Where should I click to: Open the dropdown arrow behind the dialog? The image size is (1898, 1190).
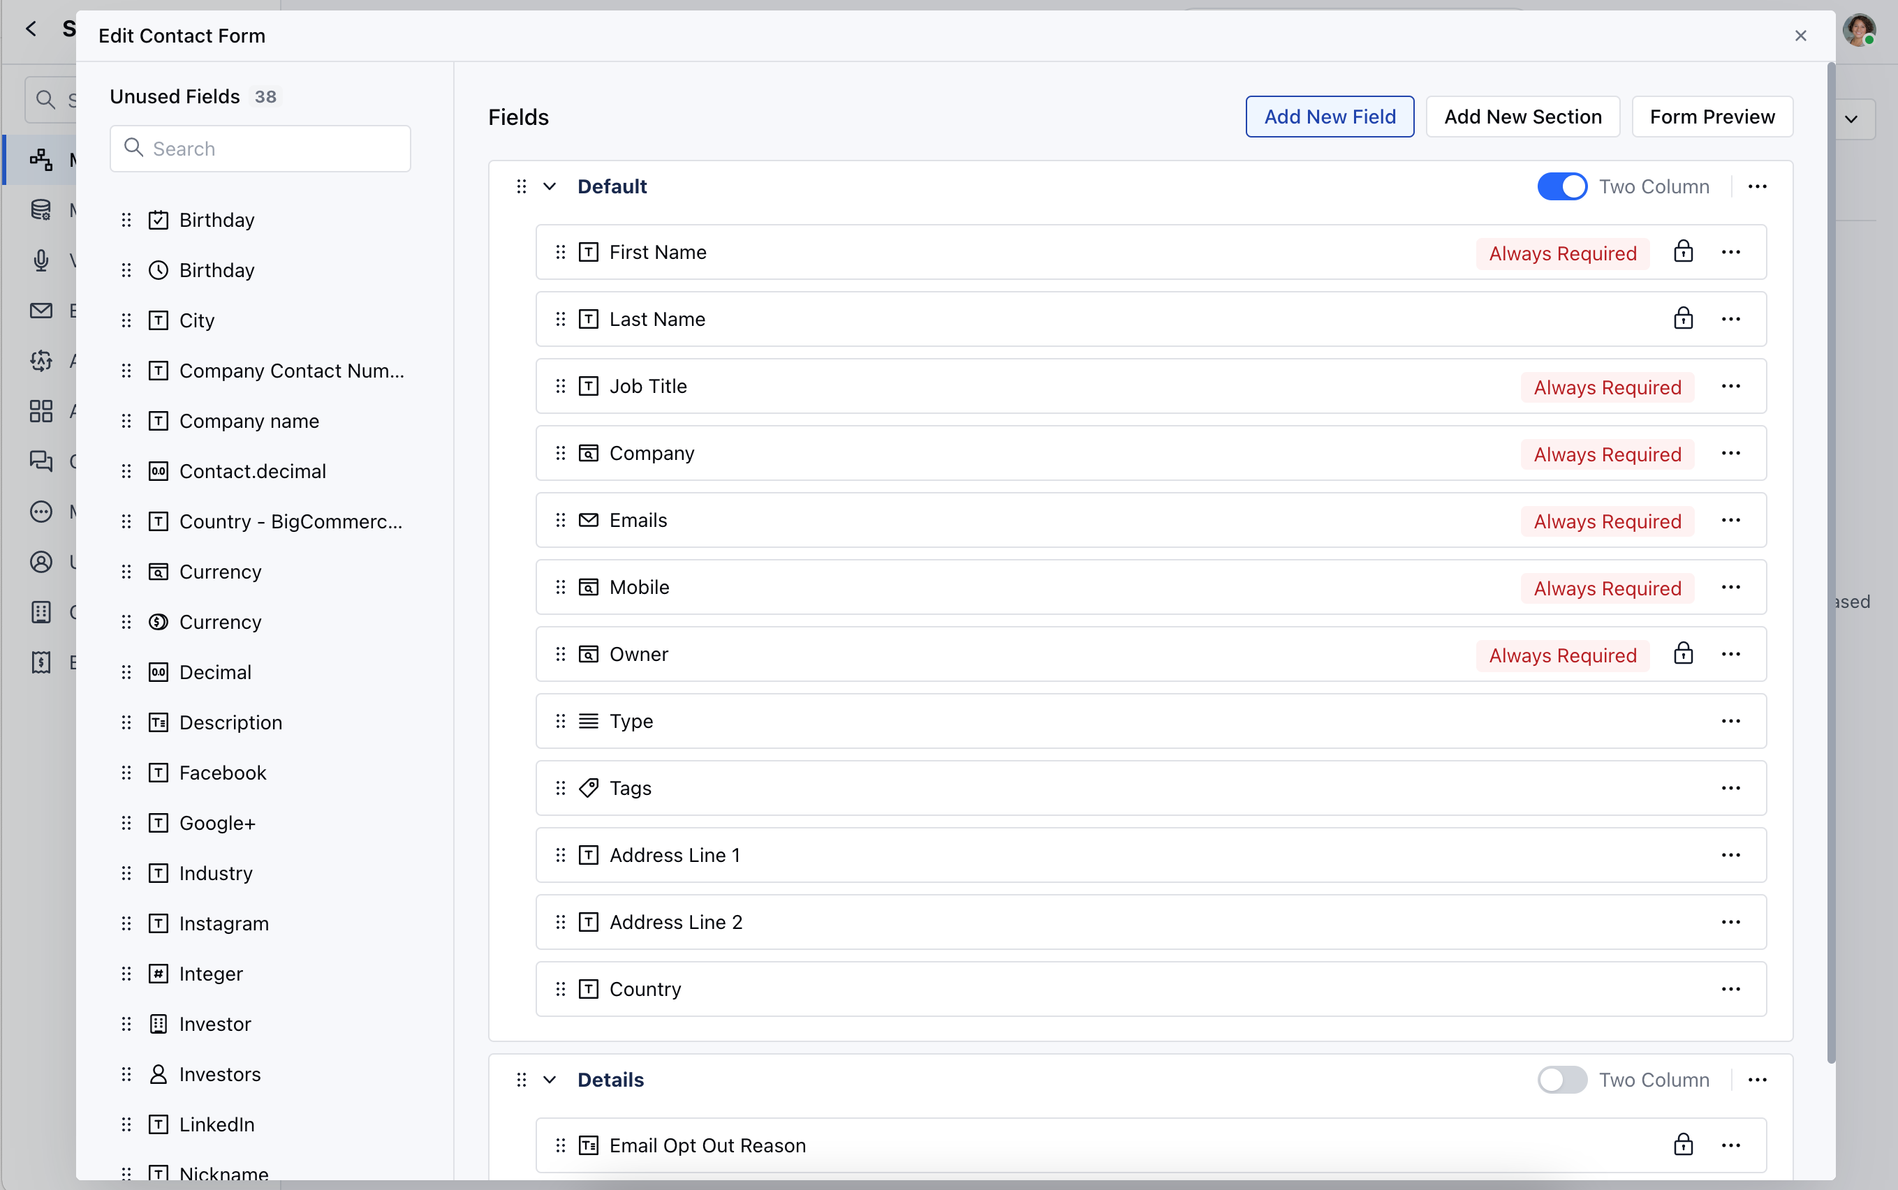click(x=1851, y=119)
